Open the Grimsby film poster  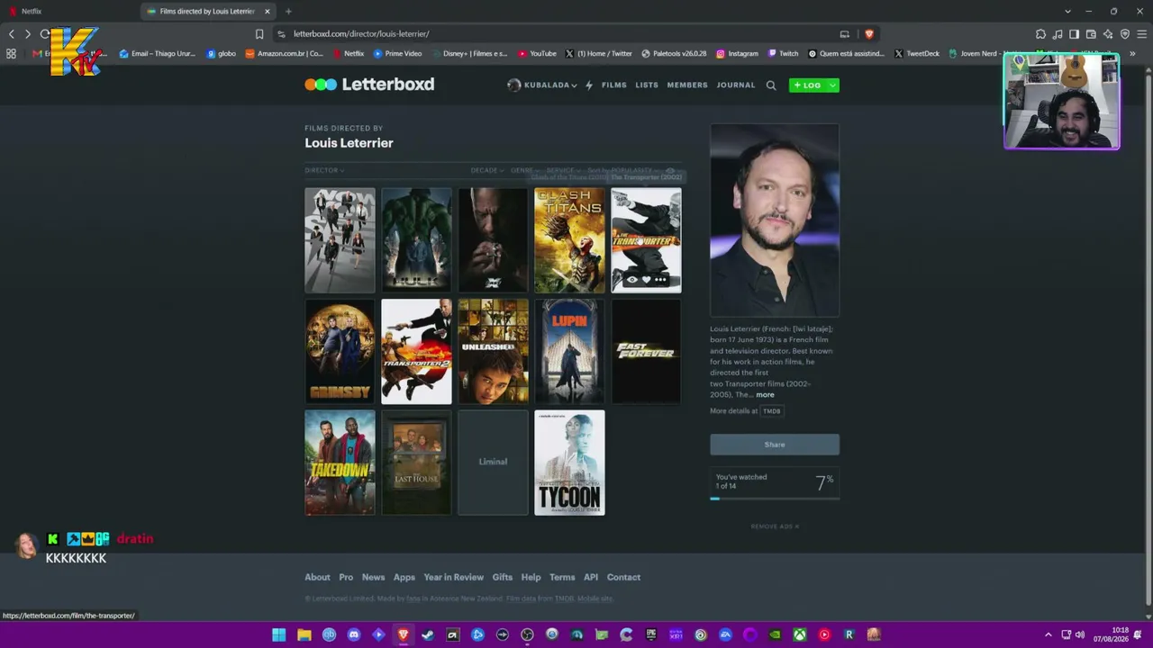coord(340,351)
